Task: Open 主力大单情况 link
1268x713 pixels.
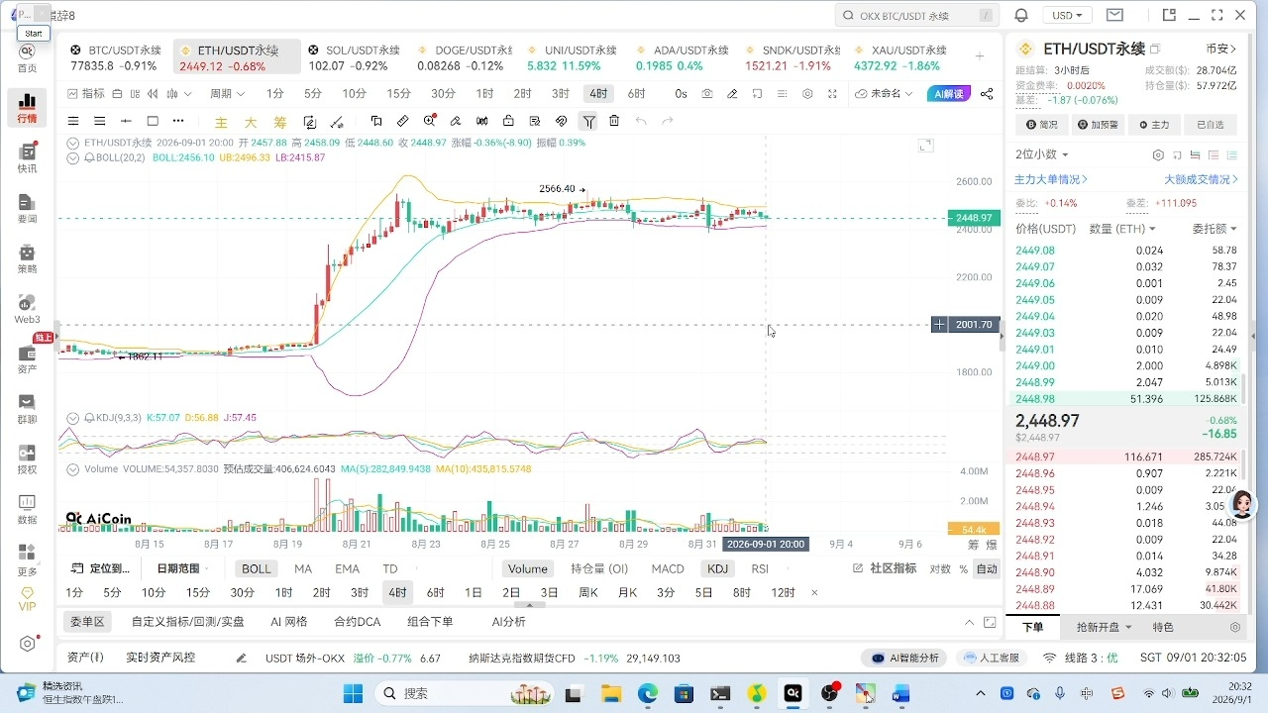Action: coord(1051,179)
